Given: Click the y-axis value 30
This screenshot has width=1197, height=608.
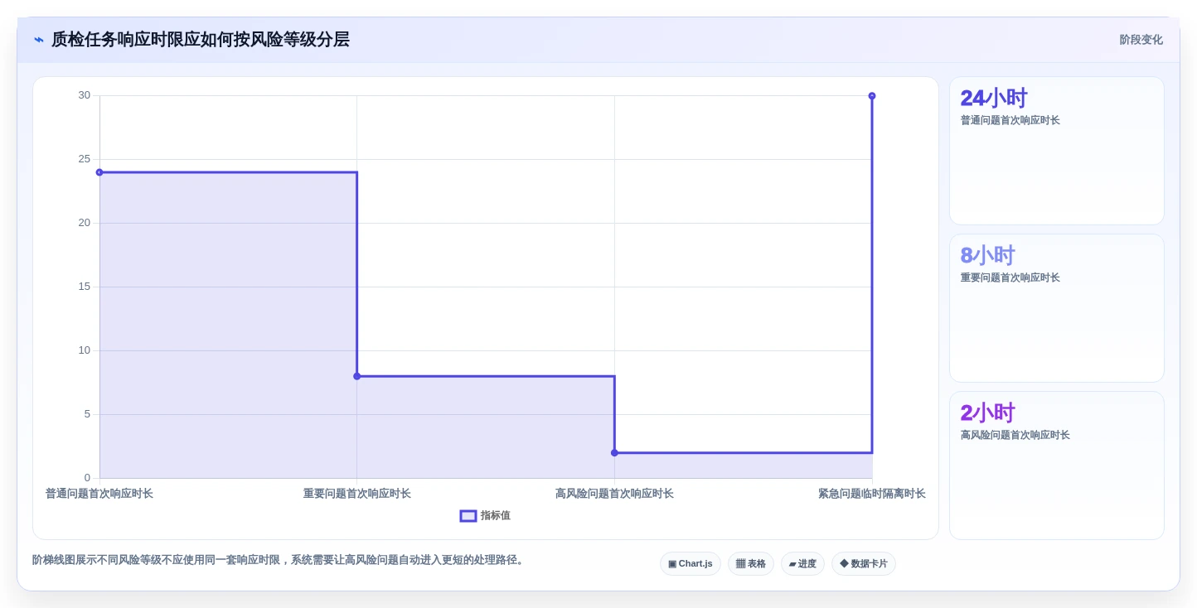Looking at the screenshot, I should [x=85, y=95].
